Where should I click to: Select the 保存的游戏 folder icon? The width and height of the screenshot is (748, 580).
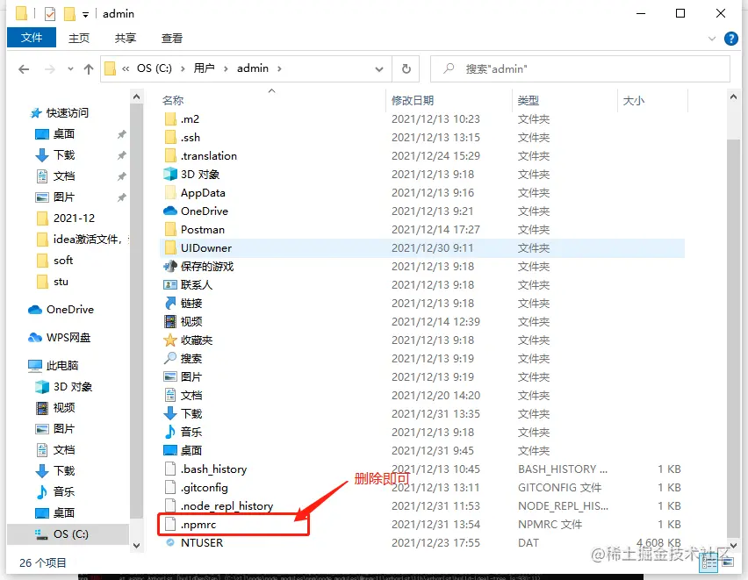point(170,266)
